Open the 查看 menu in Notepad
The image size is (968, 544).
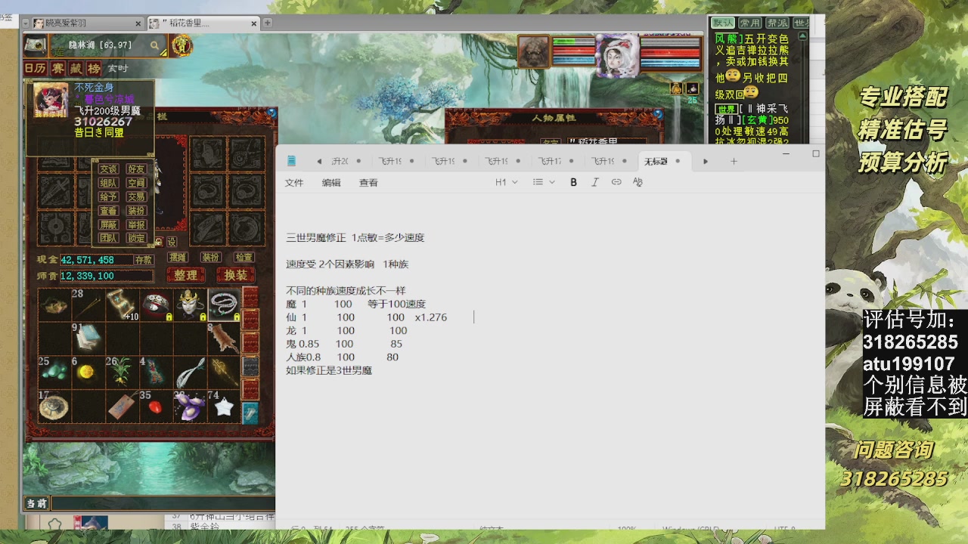368,183
